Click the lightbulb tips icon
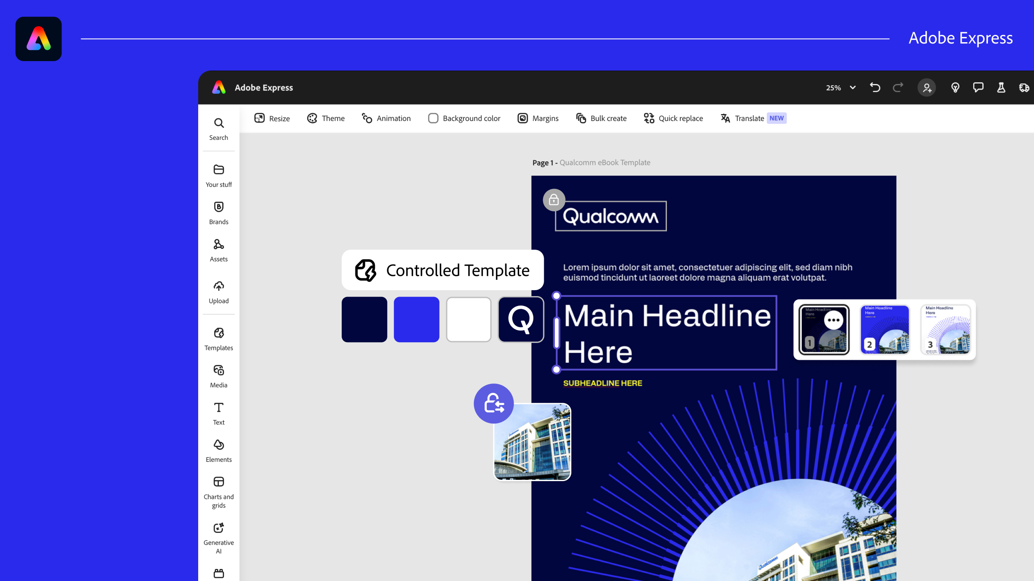Screen dimensions: 1034x581 (955, 87)
